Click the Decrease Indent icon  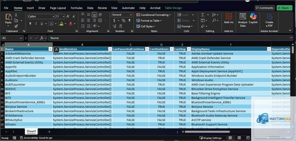coord(83,26)
